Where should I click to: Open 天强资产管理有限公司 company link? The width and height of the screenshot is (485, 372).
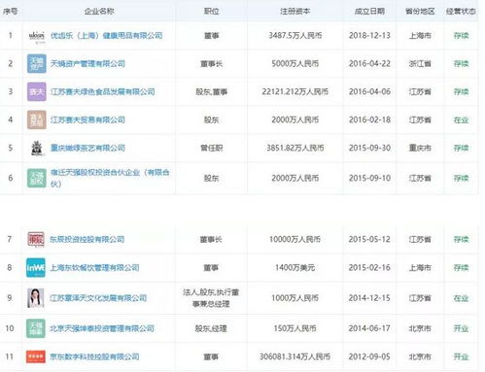coord(87,64)
